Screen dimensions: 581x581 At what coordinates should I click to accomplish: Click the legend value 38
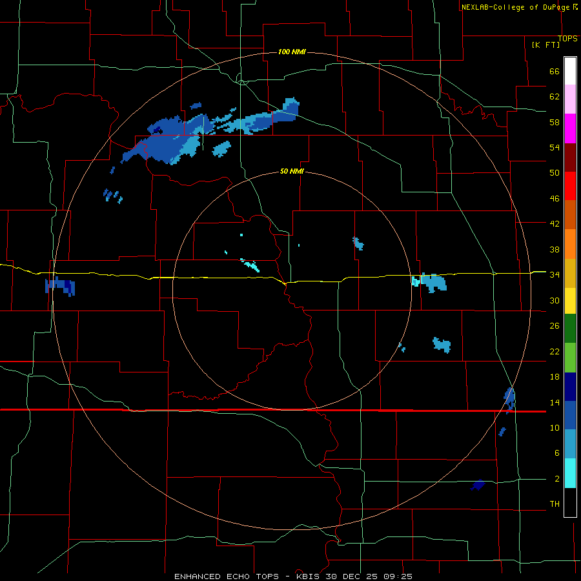pos(555,249)
